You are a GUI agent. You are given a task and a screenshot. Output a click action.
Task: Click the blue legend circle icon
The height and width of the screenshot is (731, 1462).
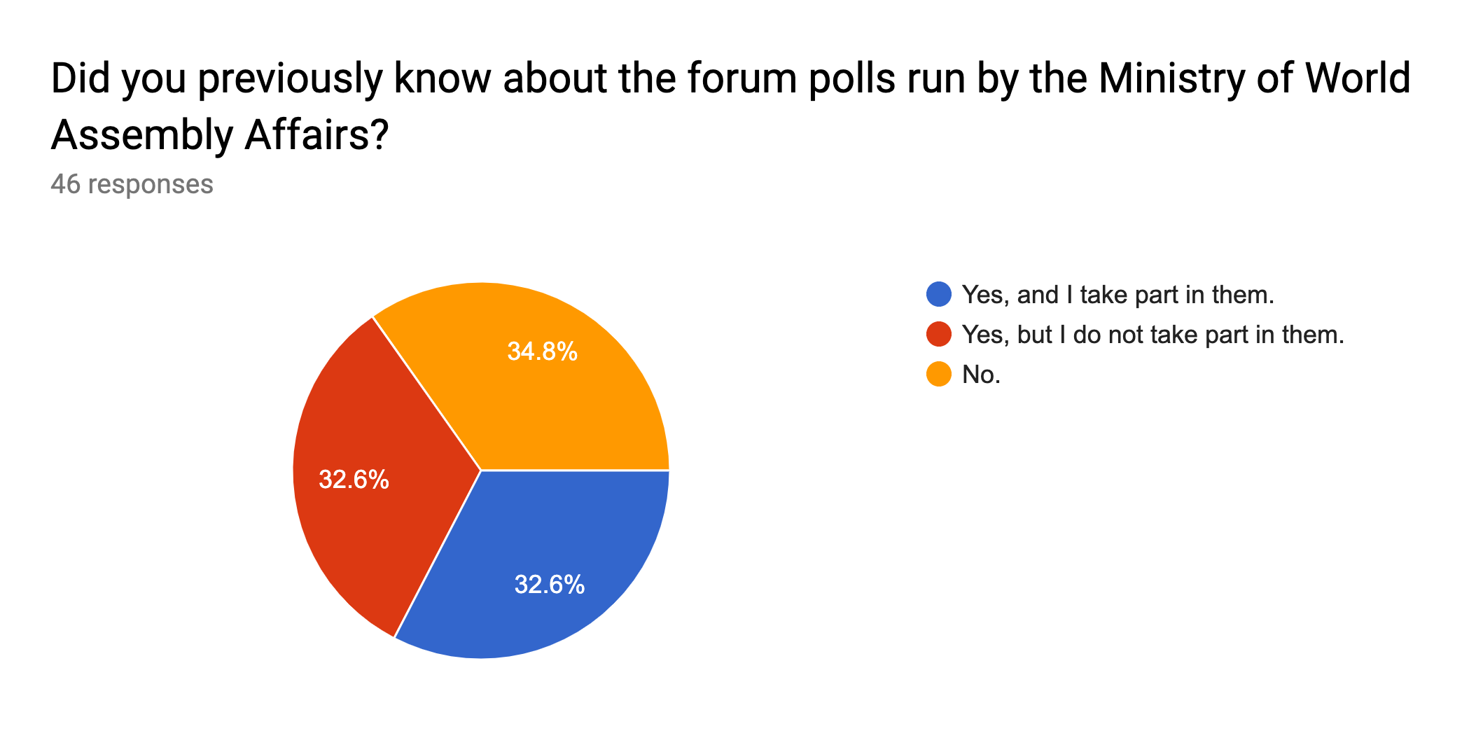click(x=938, y=294)
